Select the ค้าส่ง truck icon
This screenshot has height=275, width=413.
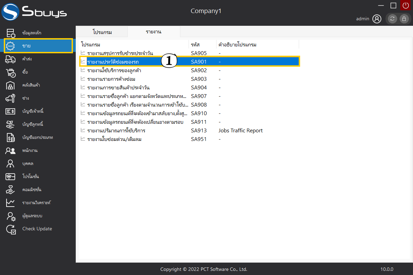click(11, 59)
